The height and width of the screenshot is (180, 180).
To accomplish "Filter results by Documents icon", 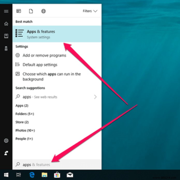I will coord(31,11).
